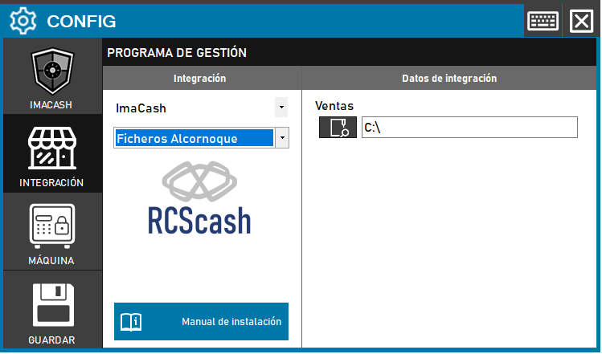Open Manual de instalación
The image size is (602, 354).
click(x=231, y=322)
